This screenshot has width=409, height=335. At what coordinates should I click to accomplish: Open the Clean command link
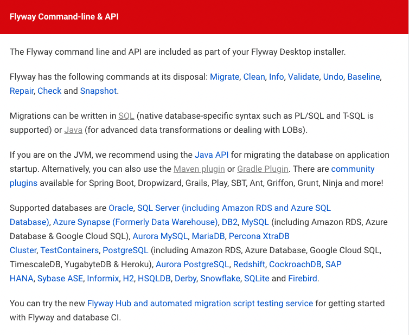(254, 77)
